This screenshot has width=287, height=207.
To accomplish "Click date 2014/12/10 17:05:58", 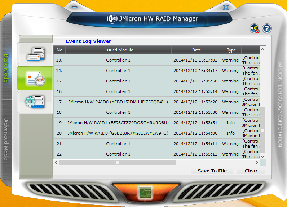I will coord(195,81).
